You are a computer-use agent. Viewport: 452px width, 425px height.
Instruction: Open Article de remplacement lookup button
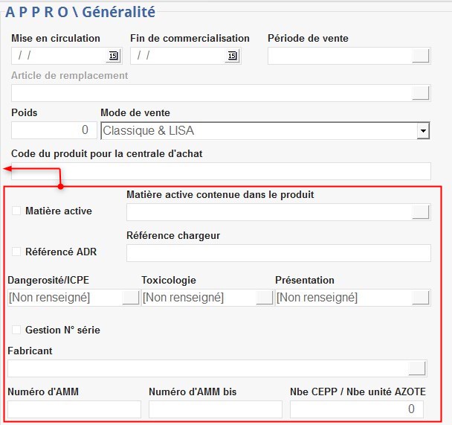tap(421, 93)
